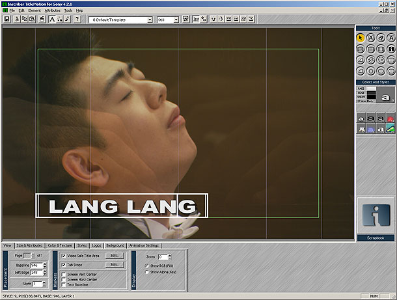Click Edit button for Video Safe Title Area
This screenshot has width=397, height=300.
pos(115,256)
